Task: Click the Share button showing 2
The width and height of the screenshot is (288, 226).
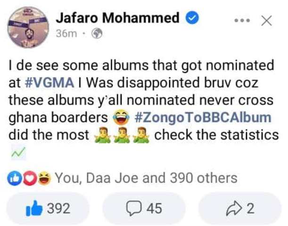Action: coord(240,208)
